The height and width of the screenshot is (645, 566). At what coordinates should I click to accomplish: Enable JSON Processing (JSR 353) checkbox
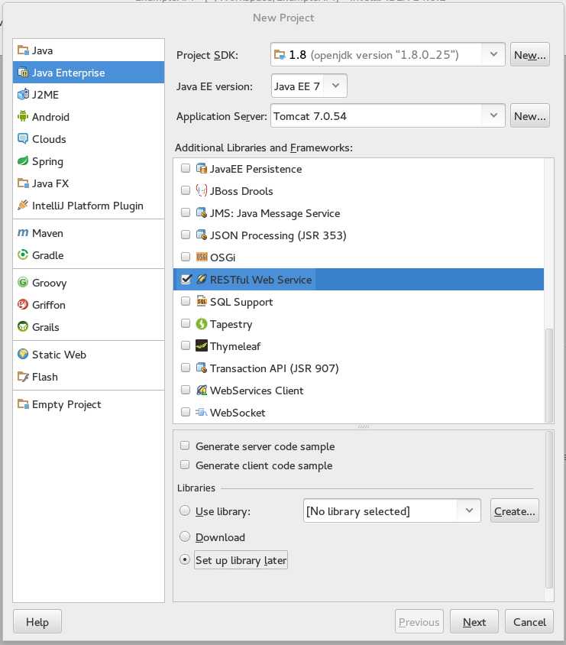point(186,235)
